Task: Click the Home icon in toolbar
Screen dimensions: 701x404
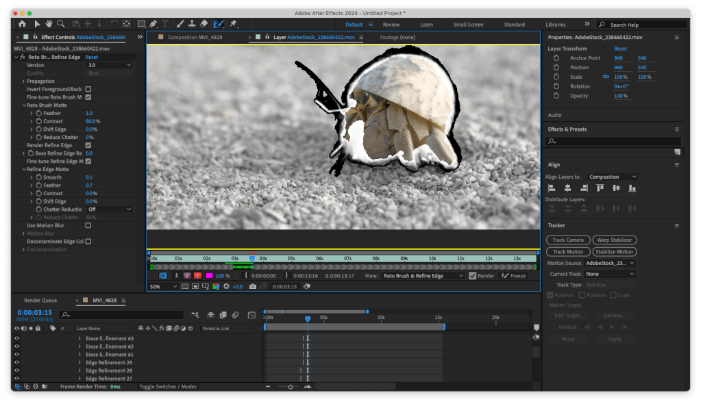Action: pos(22,24)
